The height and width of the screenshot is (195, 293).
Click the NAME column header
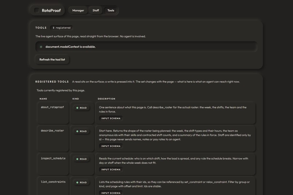(43, 99)
